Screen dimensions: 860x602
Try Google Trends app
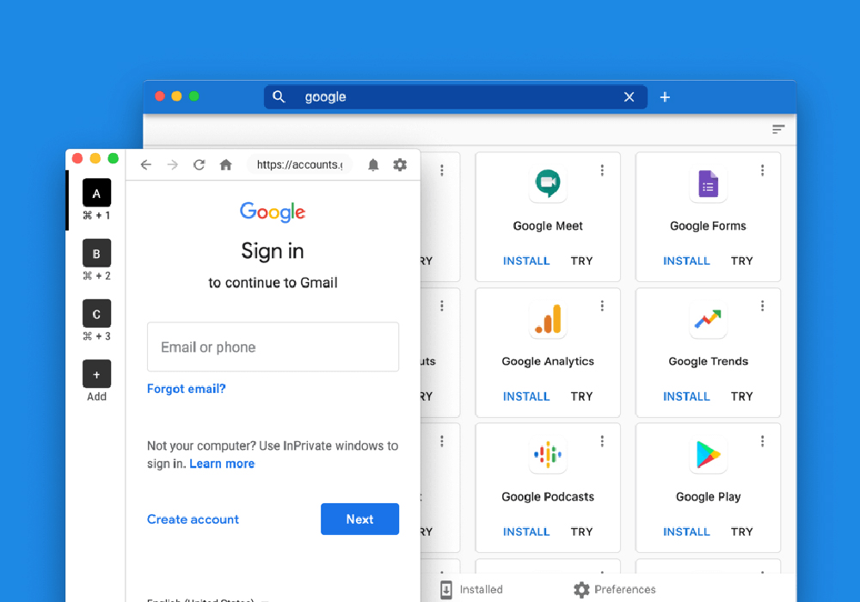(741, 396)
